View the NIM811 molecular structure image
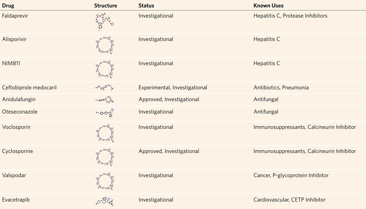 tap(105, 69)
